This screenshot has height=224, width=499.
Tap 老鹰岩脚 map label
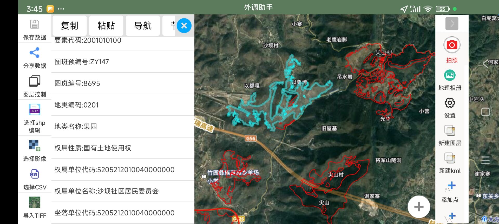point(337,40)
